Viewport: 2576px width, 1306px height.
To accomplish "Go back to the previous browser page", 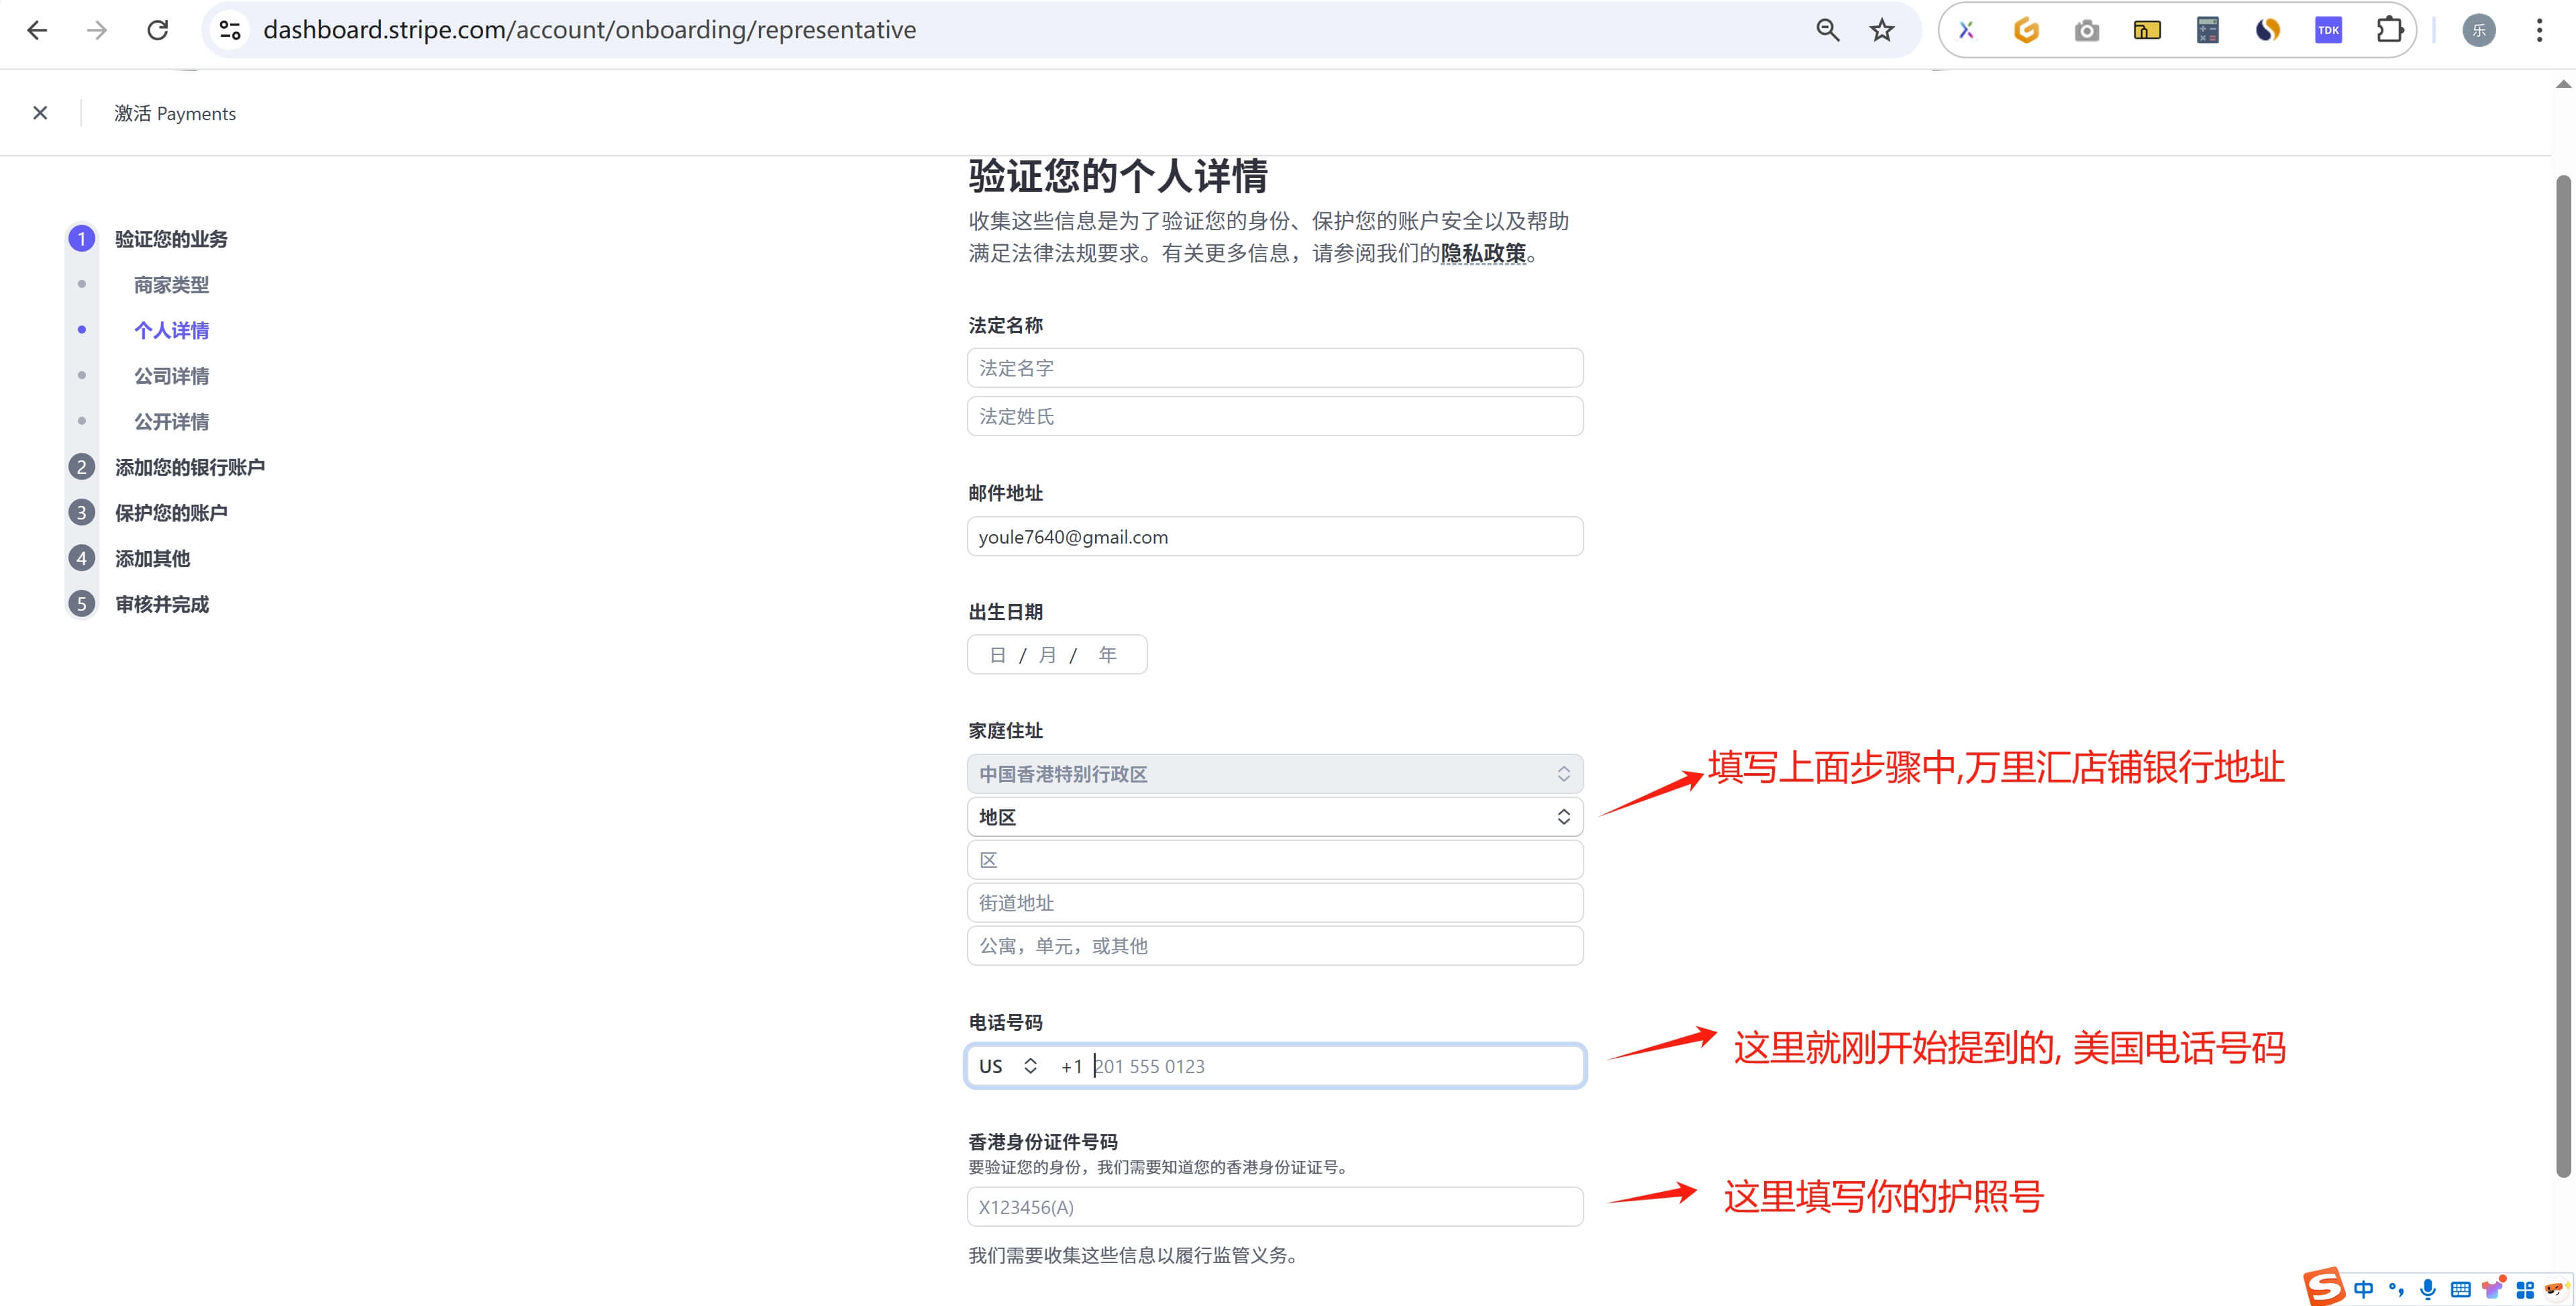I will pos(37,30).
